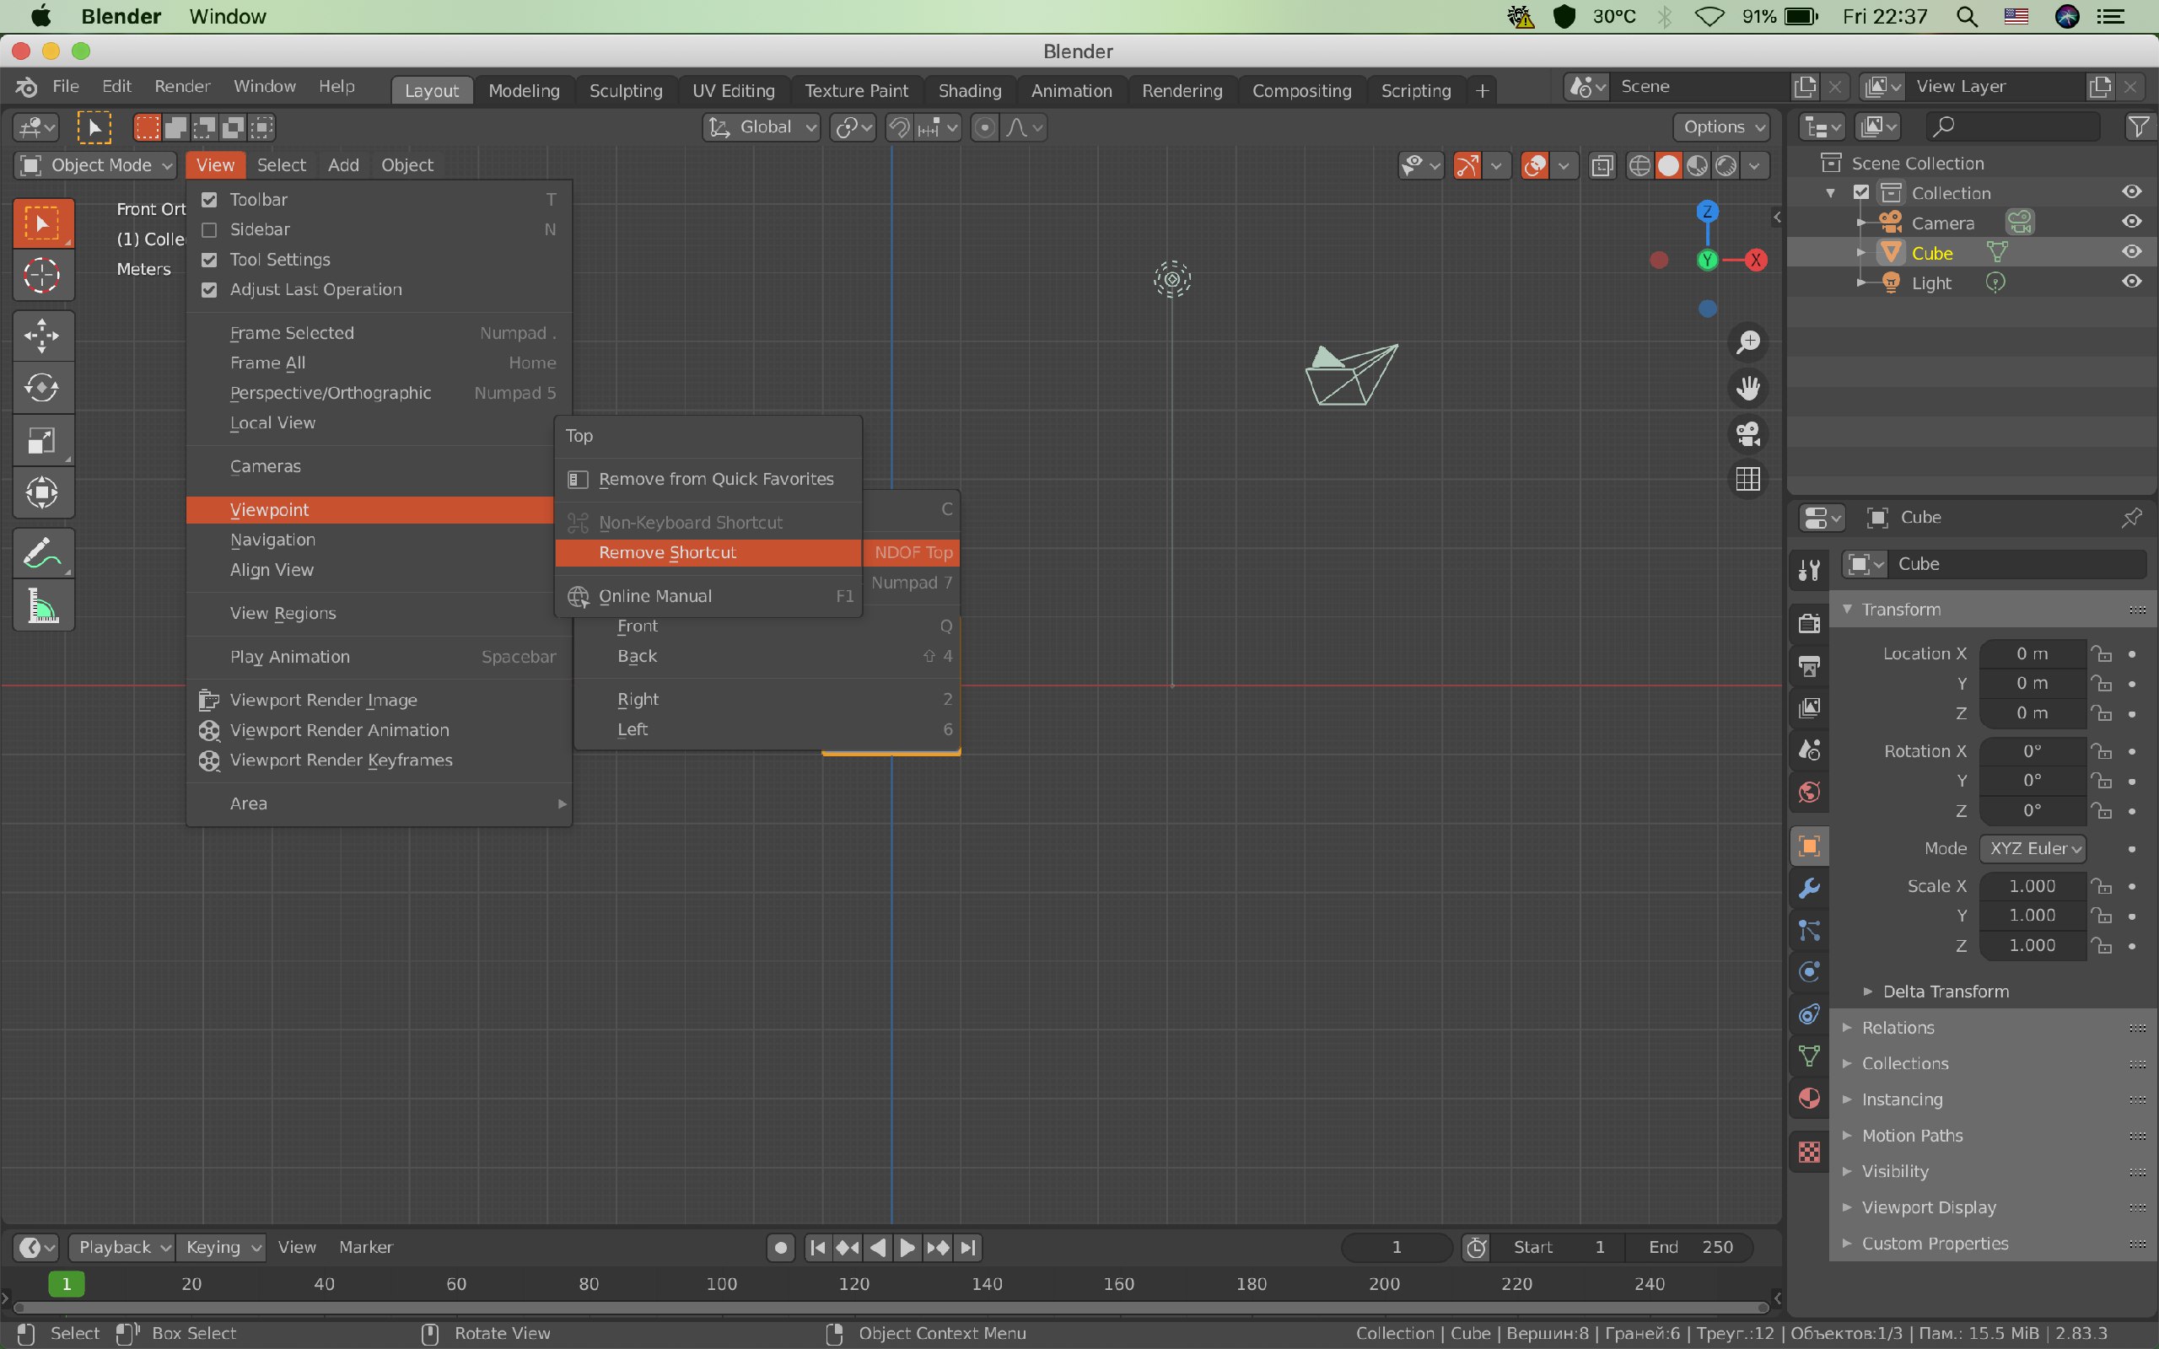Select the Move tool

tap(42, 336)
